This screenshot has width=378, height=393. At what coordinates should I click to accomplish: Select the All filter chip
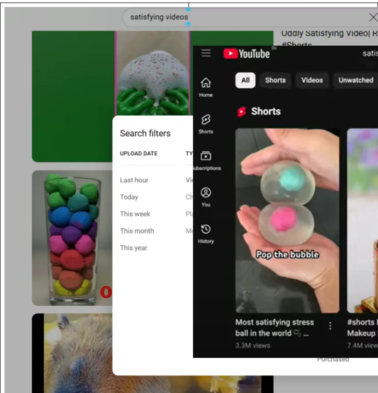[x=245, y=80]
